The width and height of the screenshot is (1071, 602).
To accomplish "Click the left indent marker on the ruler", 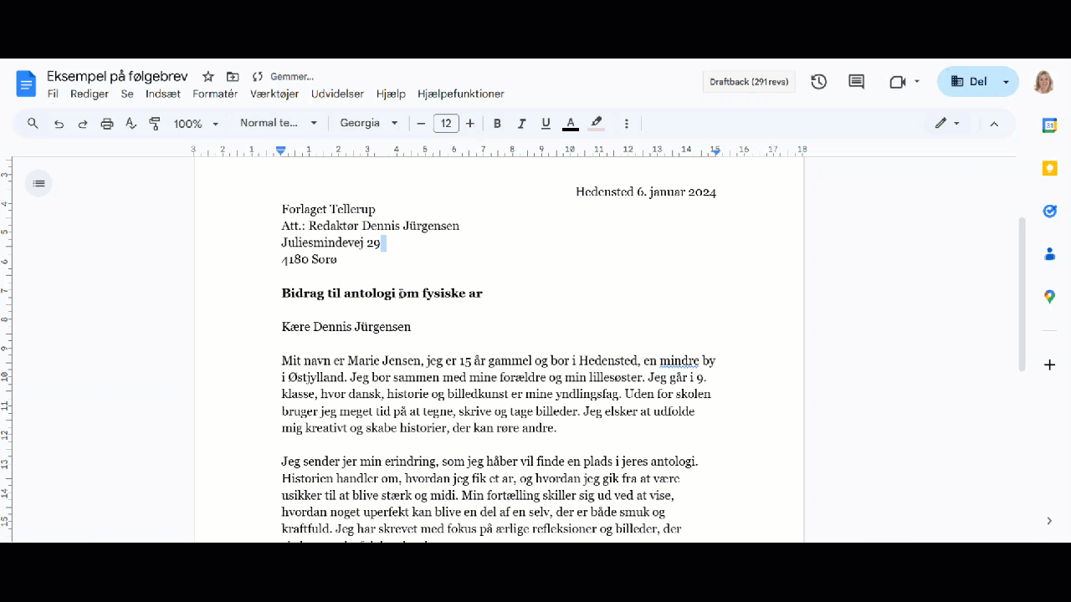I will coord(281,150).
